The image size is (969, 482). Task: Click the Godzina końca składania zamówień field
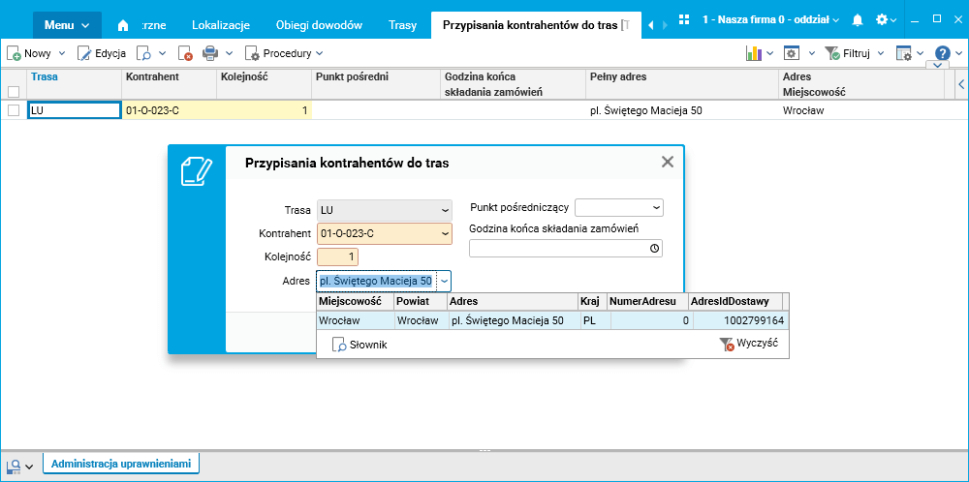click(566, 248)
